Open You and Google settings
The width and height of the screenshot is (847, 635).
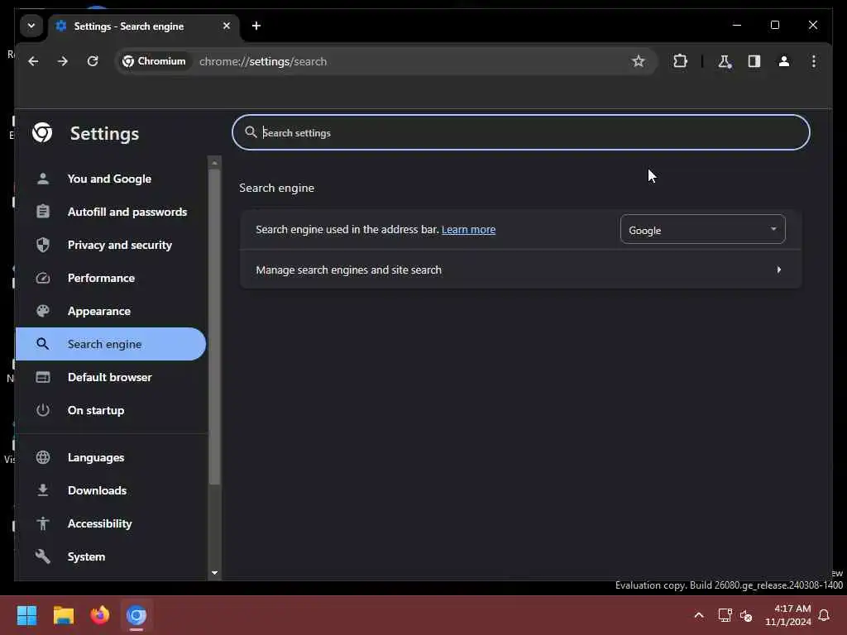[x=111, y=179]
